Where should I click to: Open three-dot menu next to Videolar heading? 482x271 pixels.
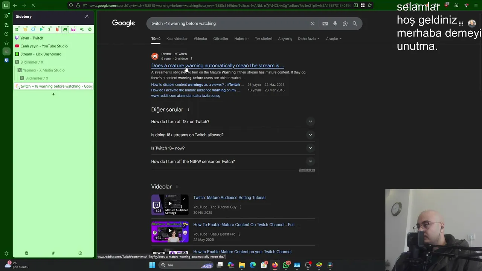(177, 187)
